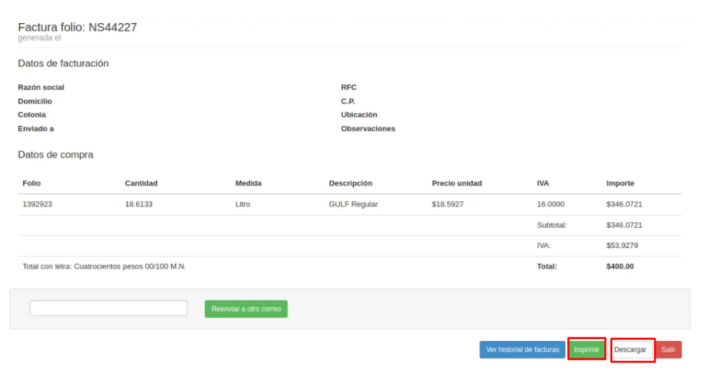Click the RFC label

pos(348,88)
